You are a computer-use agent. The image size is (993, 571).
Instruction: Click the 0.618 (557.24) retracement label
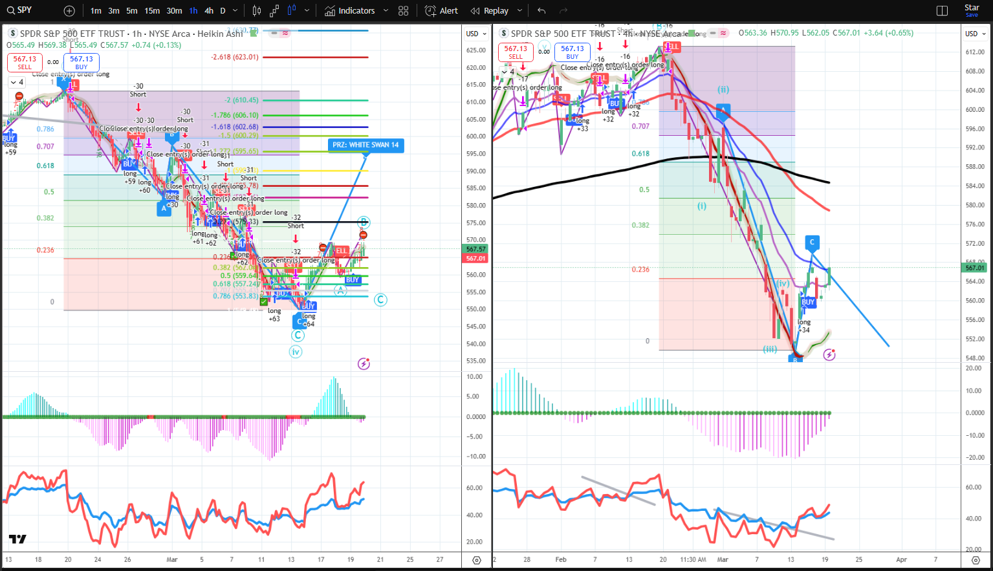(237, 284)
